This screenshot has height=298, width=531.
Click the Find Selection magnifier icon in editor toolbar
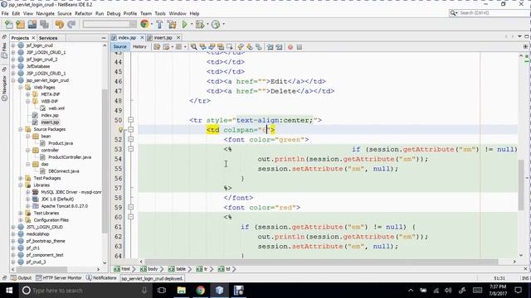click(193, 47)
